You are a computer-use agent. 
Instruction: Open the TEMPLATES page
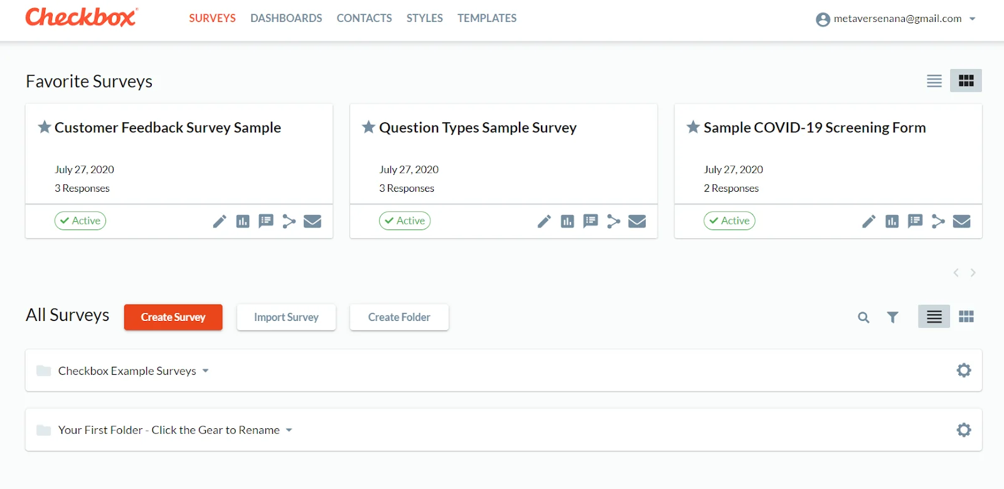[x=487, y=18]
